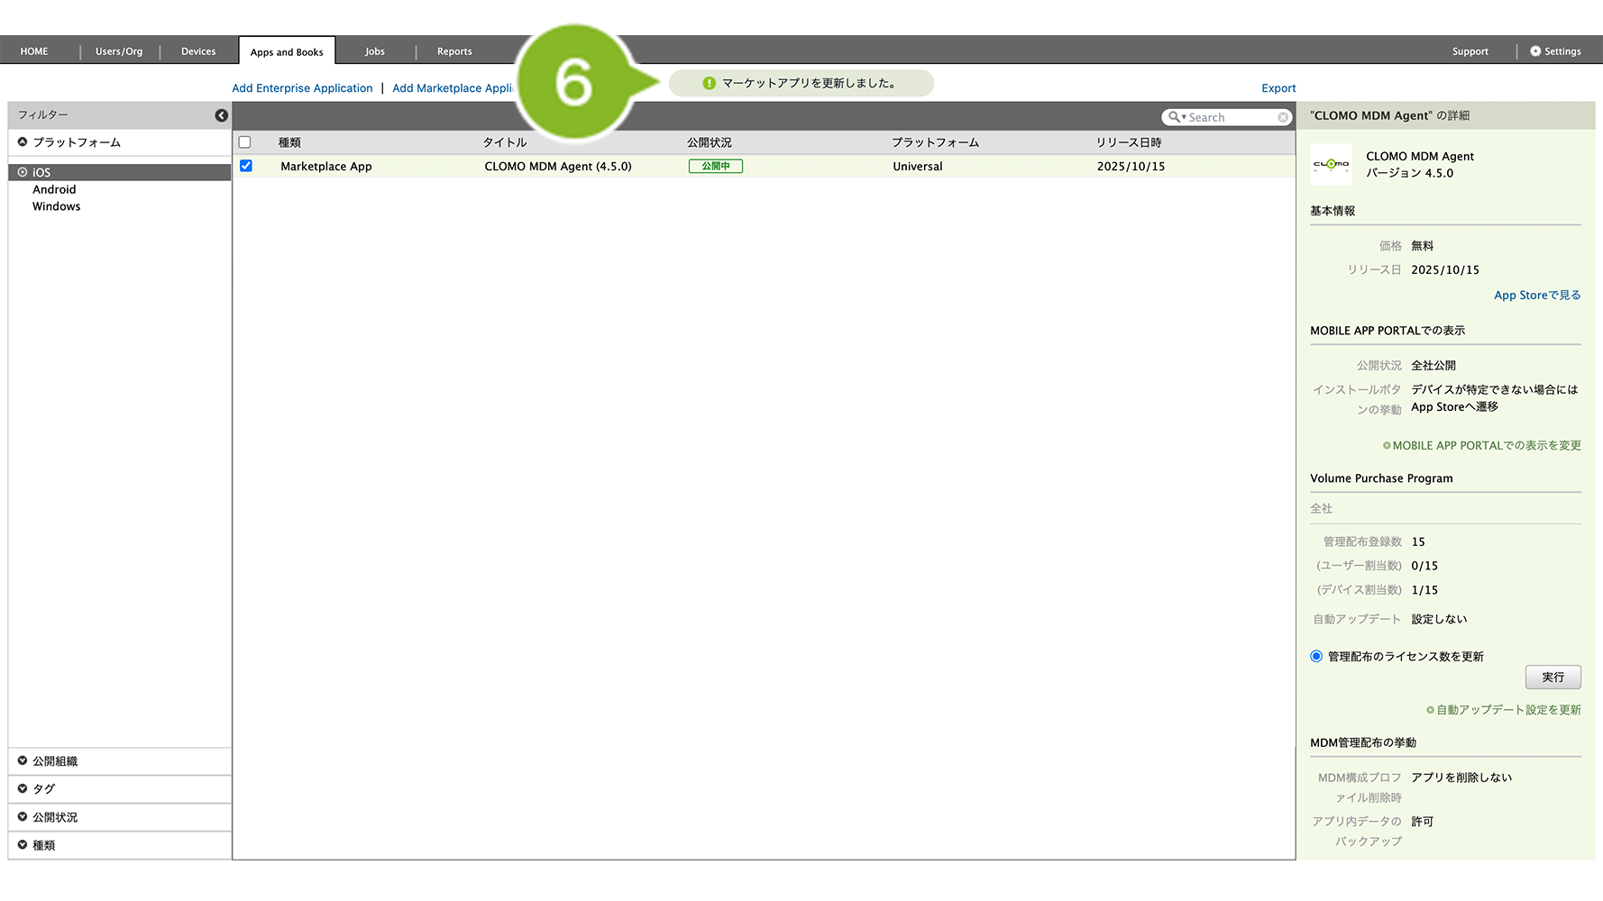Image resolution: width=1603 pixels, height=901 pixels.
Task: Open the Devices tab
Action: pyautogui.click(x=198, y=51)
